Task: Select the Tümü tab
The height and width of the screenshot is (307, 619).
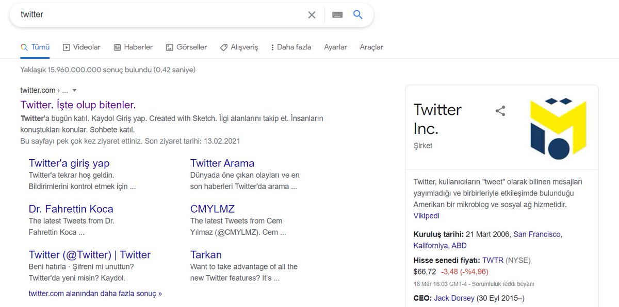Action: [35, 47]
